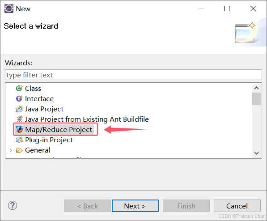Click the Next > button

[x=135, y=206]
